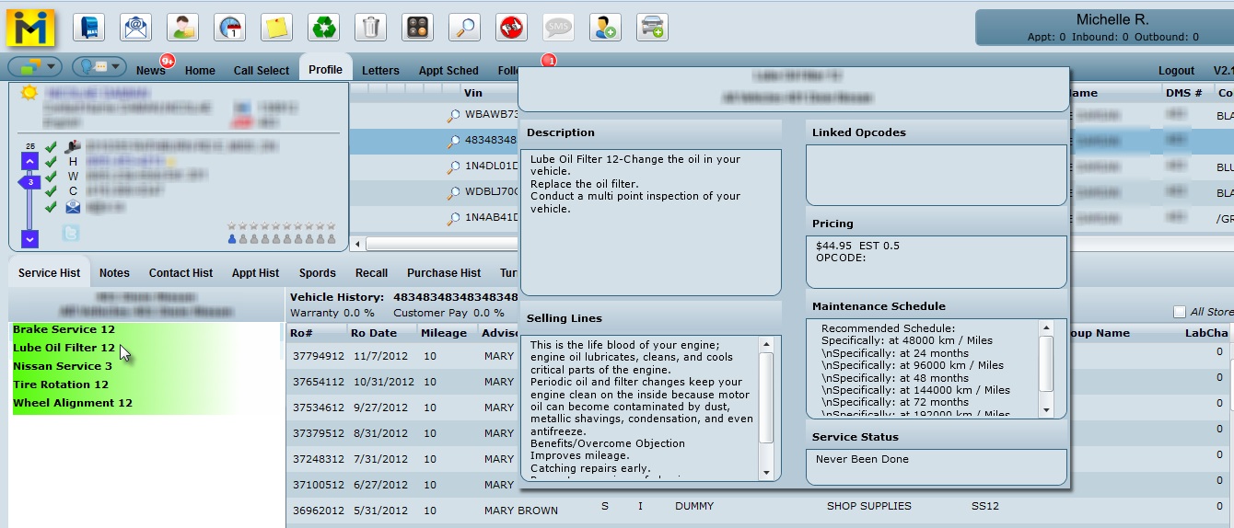Click the email envelope toolbar icon
This screenshot has height=528, width=1234.
pyautogui.click(x=136, y=28)
